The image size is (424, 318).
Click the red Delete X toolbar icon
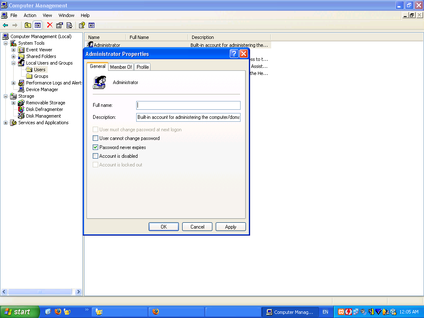(50, 25)
